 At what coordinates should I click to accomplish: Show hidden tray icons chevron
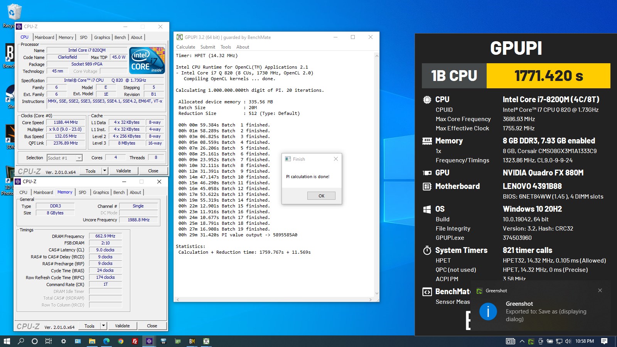(x=522, y=341)
